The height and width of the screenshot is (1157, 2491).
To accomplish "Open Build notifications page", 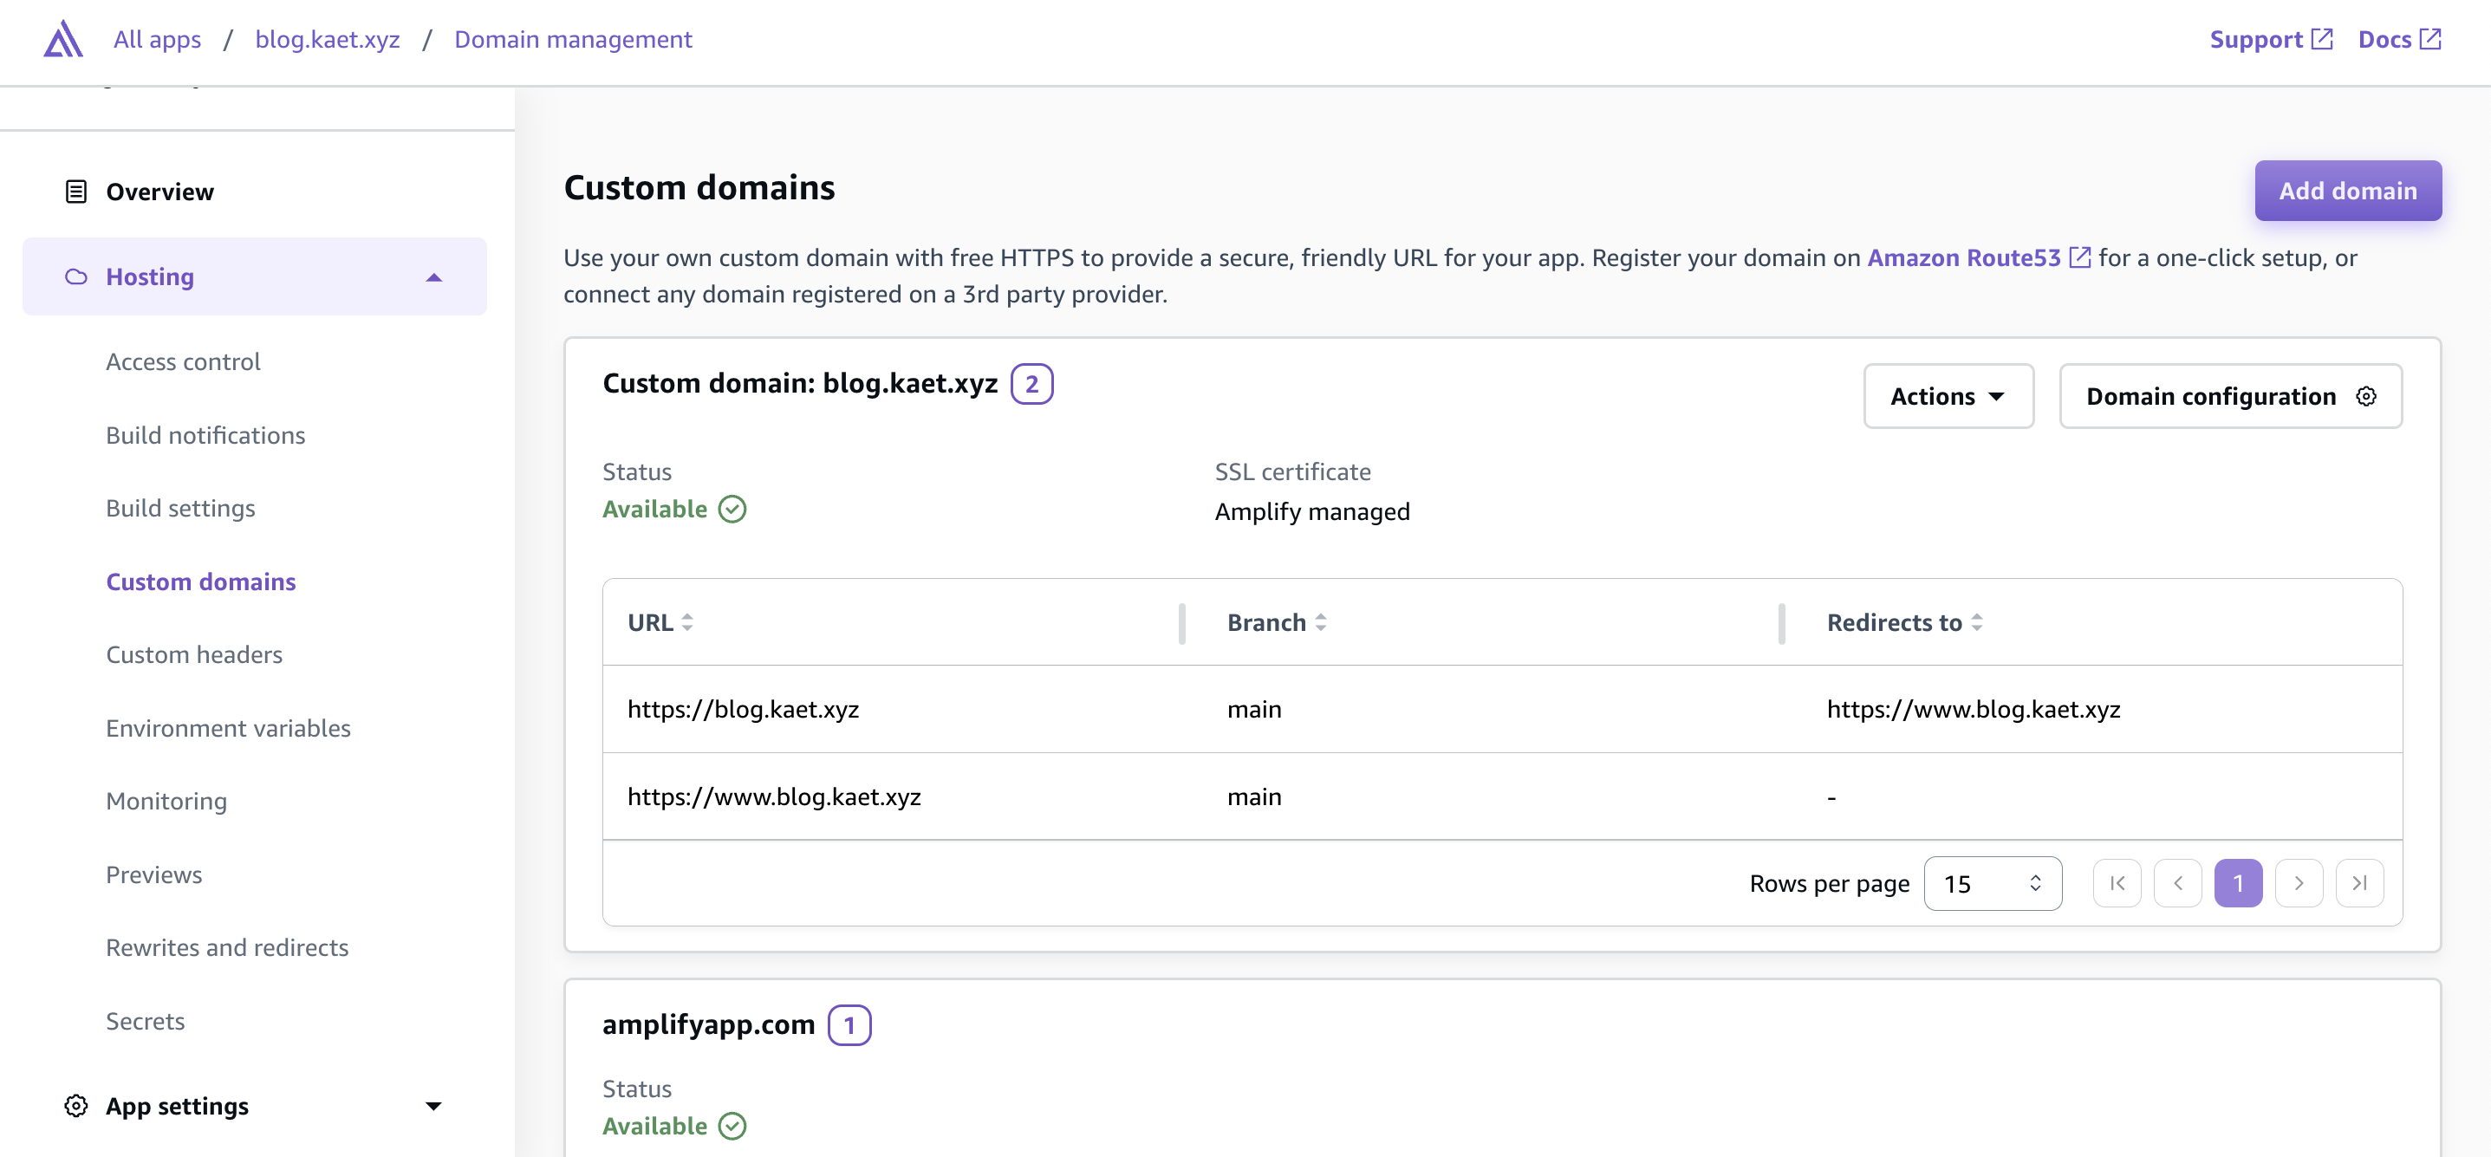I will (x=205, y=435).
